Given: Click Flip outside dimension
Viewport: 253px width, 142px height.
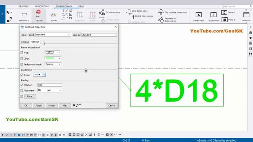Looking at the screenshot, I should click(x=172, y=12).
